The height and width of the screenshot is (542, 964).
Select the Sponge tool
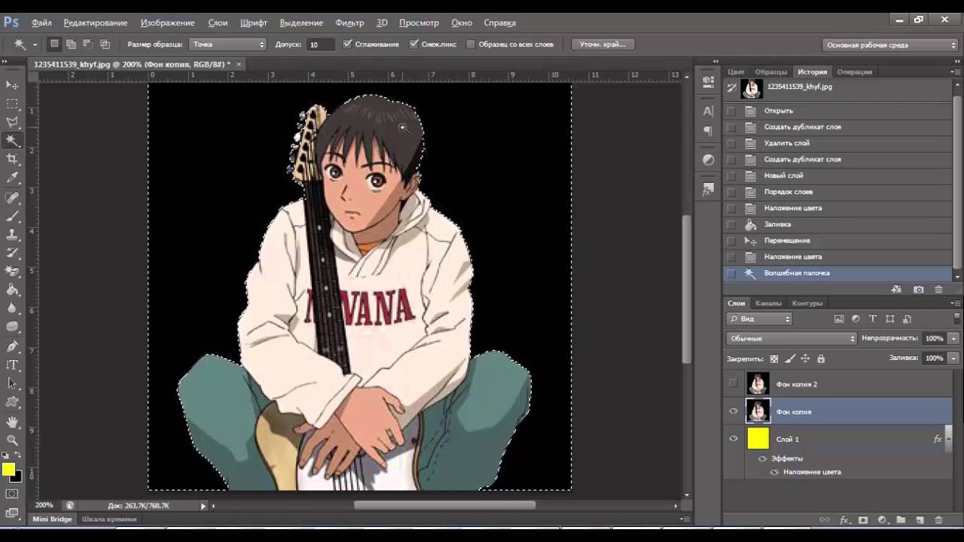pos(12,327)
